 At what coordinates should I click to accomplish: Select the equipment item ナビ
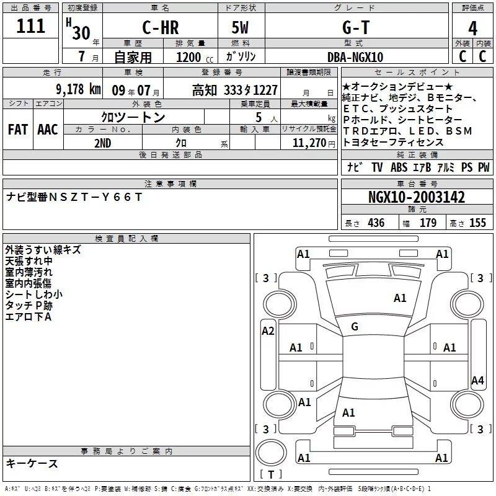355,167
